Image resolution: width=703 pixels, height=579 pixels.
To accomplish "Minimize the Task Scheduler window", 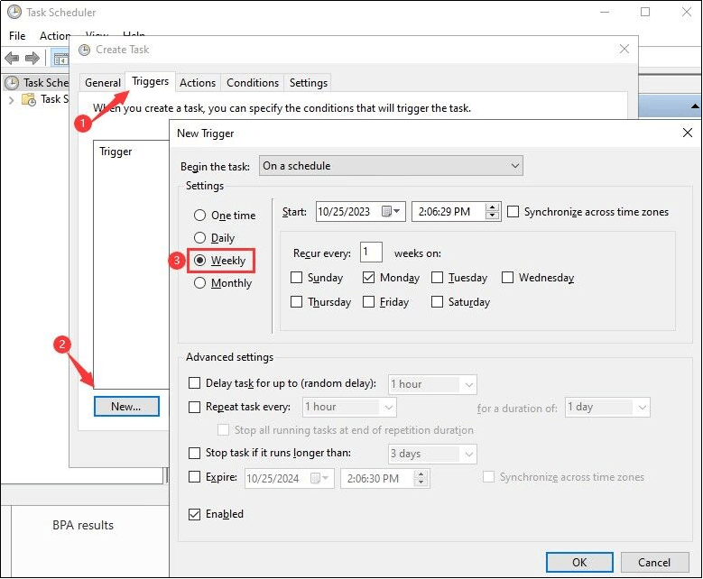I will click(605, 12).
